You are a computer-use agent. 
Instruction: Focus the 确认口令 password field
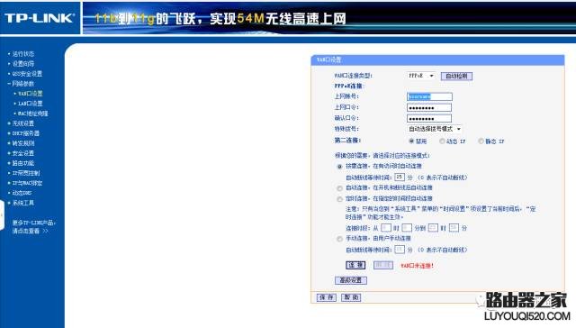(x=429, y=118)
